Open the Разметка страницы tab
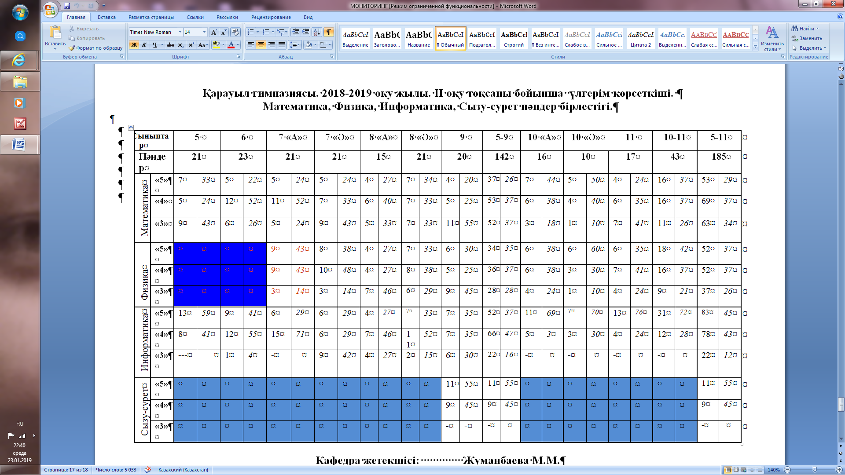Screen dimensions: 845x475 coord(151,17)
